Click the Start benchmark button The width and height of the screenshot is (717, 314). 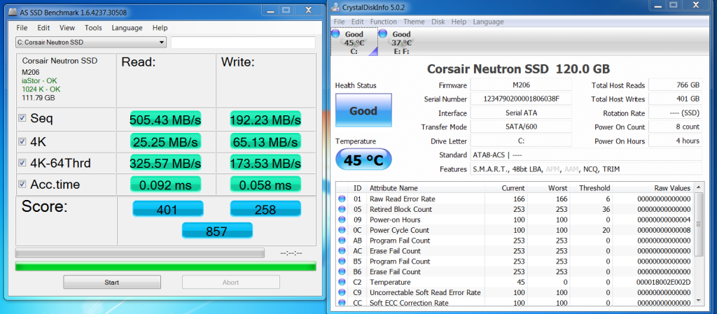click(x=112, y=282)
